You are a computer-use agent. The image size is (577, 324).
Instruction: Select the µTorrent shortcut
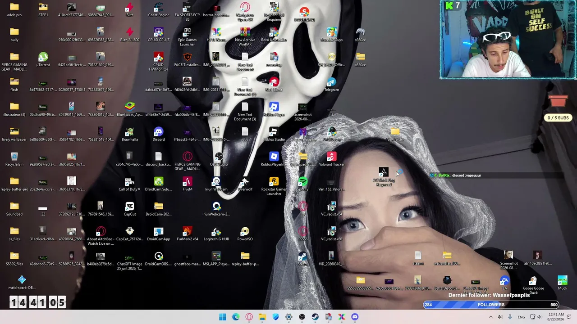43,59
